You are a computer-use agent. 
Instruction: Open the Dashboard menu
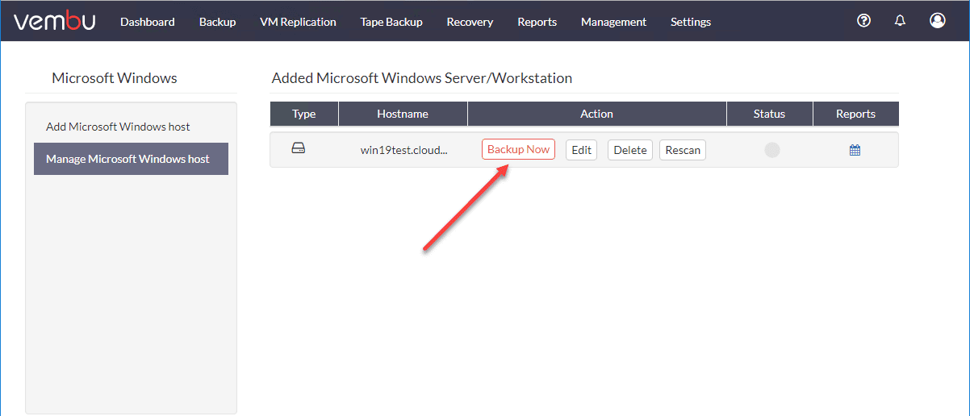click(148, 22)
